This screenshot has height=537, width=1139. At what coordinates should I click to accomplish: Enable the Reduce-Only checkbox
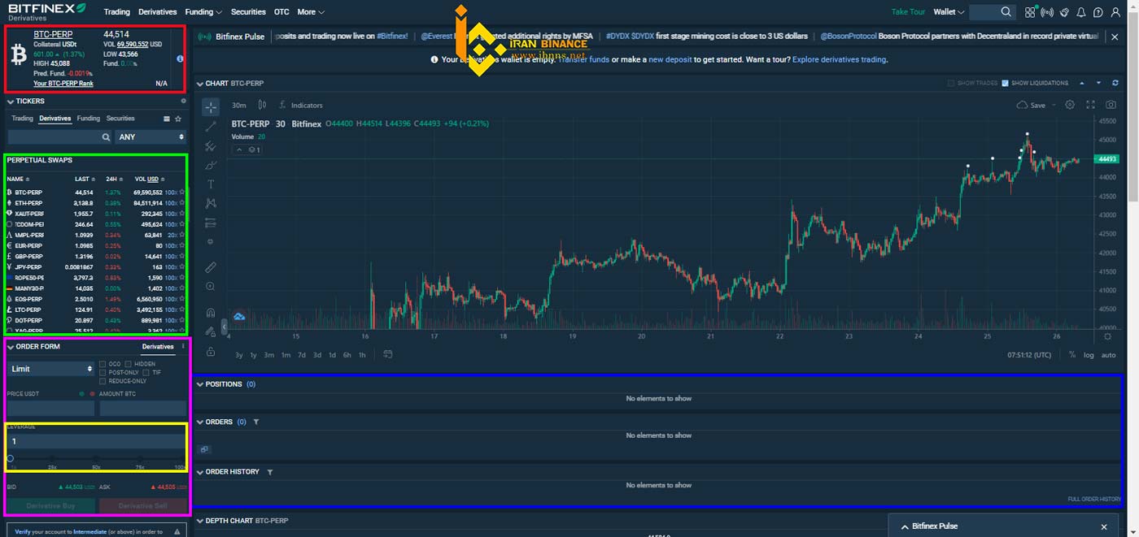coord(103,381)
